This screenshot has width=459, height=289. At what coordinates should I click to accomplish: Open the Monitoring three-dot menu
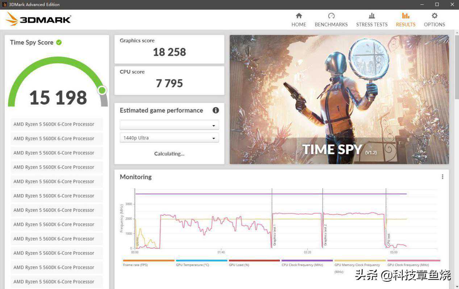pyautogui.click(x=442, y=177)
